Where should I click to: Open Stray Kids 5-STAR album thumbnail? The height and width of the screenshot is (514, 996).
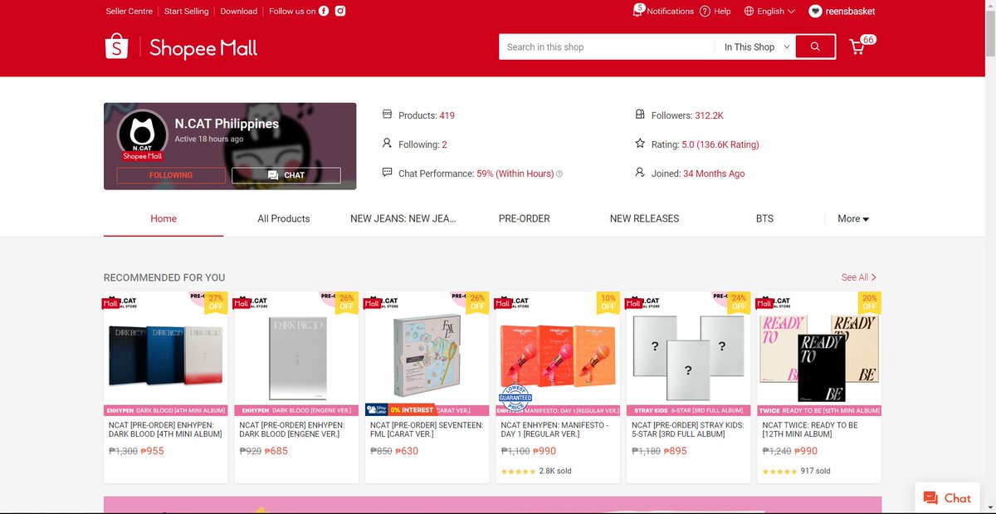[688, 354]
